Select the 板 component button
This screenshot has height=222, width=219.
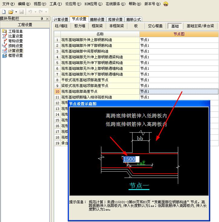(x=136, y=26)
